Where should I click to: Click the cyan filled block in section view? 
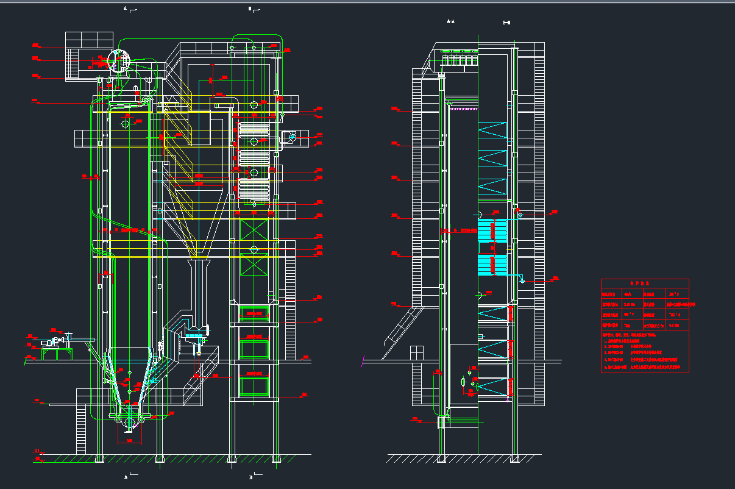click(492, 230)
